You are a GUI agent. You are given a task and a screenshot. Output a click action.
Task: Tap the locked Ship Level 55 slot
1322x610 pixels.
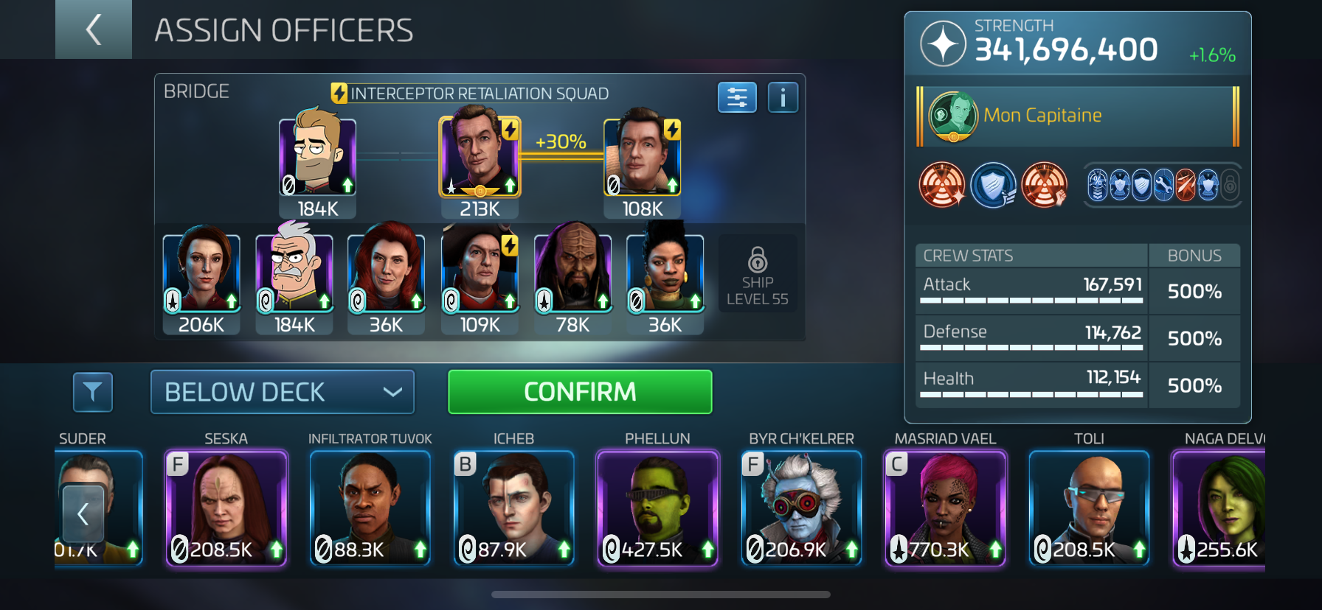click(758, 274)
